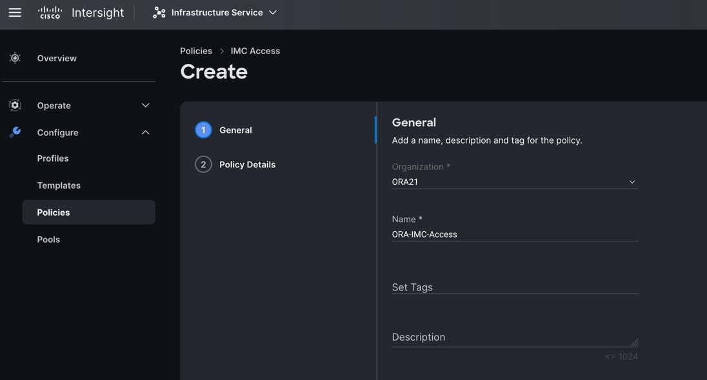Click the Cisco logo
Viewport: 707px width, 380px height.
(50, 12)
